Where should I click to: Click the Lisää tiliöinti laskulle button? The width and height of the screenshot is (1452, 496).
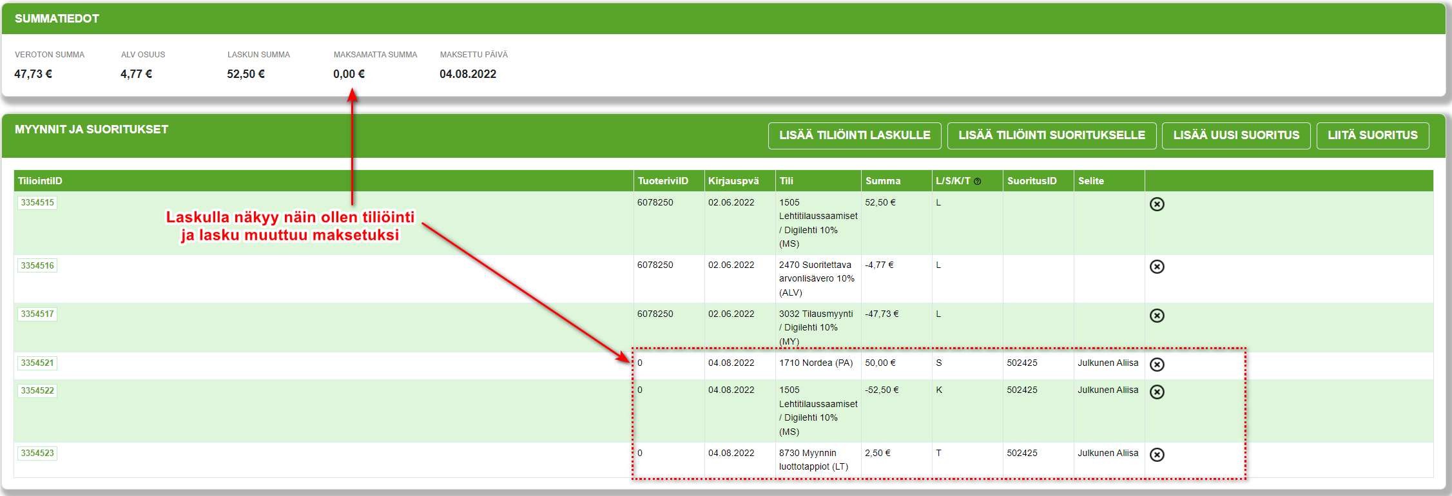point(855,135)
